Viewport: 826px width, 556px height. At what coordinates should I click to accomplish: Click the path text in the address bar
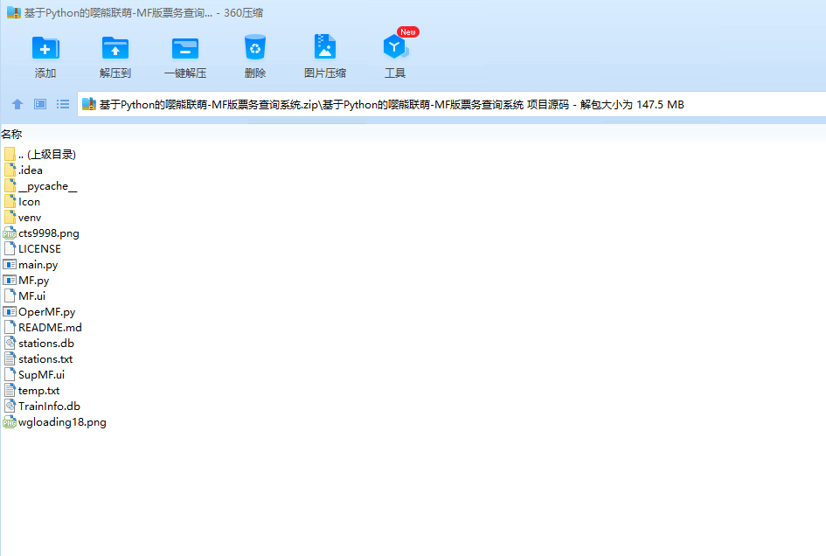[392, 105]
